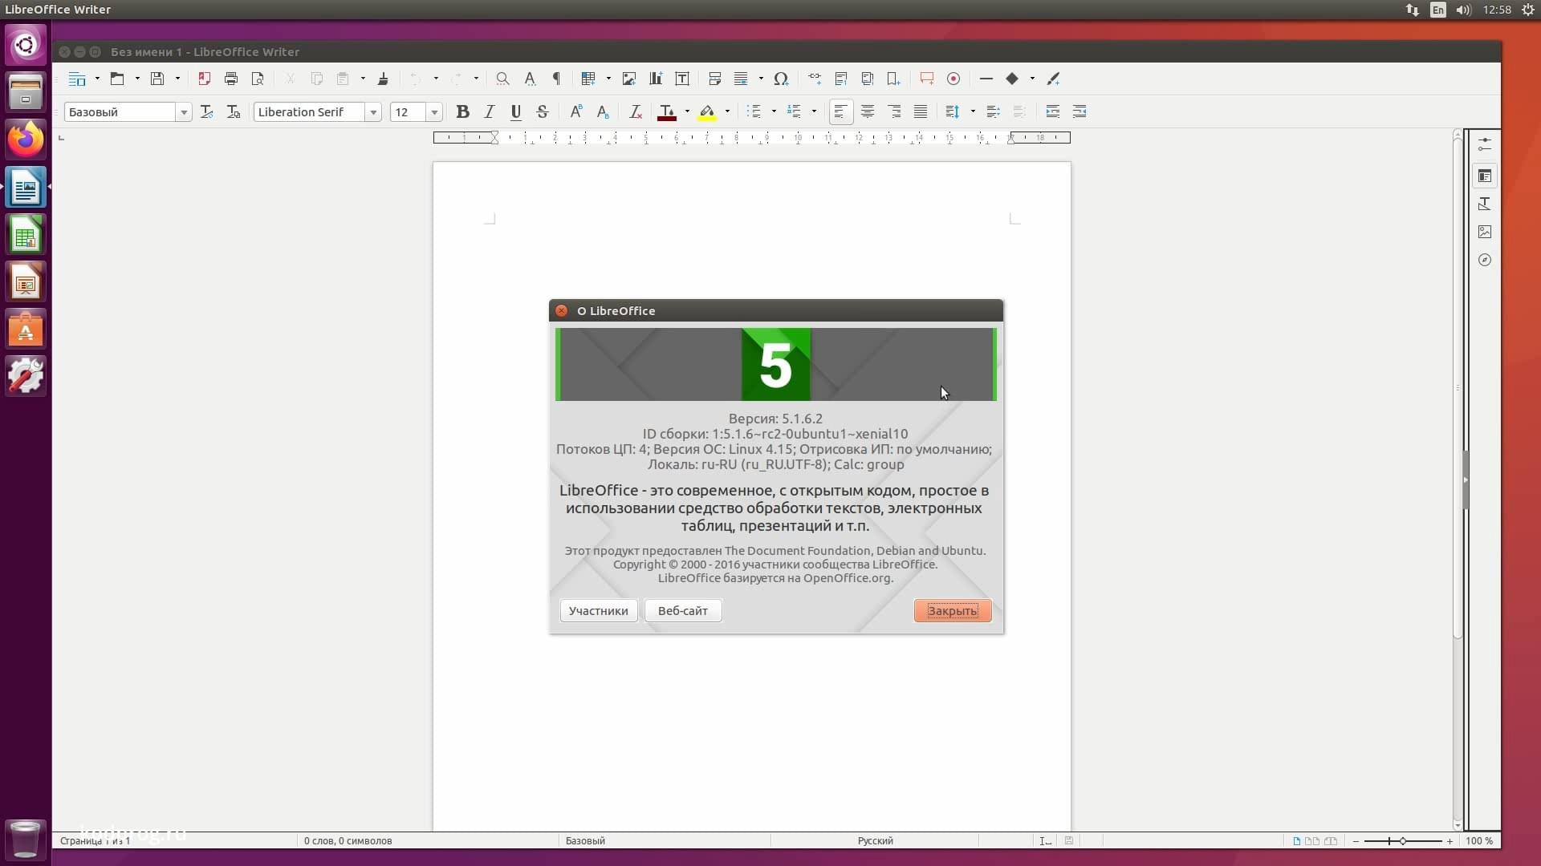1541x866 pixels.
Task: Decrease indent icon in formatting bar
Action: click(x=1080, y=112)
